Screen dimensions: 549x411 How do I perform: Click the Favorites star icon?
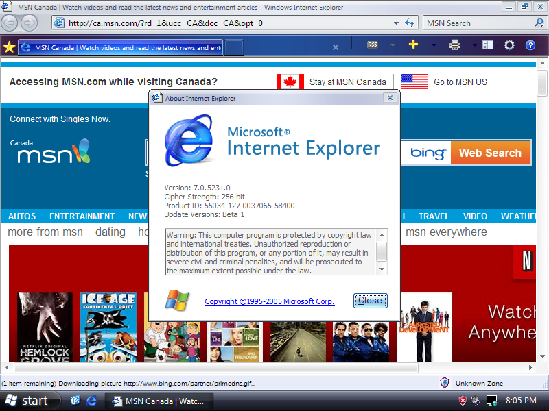9,47
